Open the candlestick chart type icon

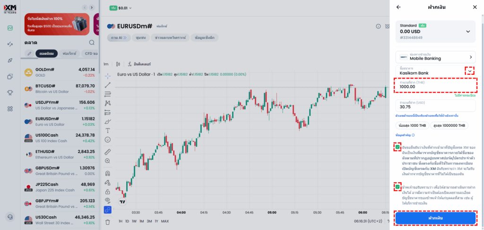(118, 64)
